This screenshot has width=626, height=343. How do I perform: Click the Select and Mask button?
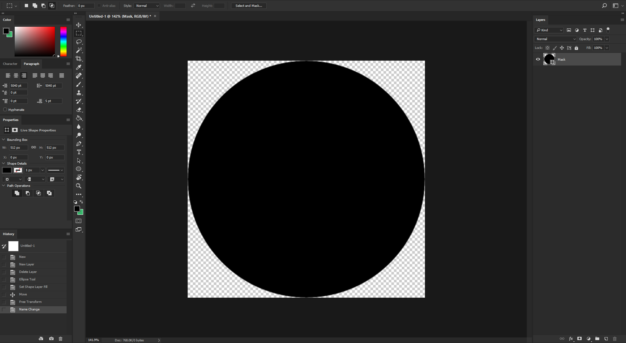point(248,6)
